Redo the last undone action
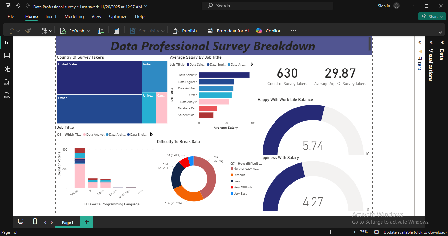Image resolution: width=448 pixels, height=236 pixels. point(28,6)
